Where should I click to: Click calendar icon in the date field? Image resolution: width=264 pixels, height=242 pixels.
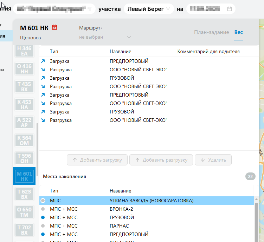230,9
